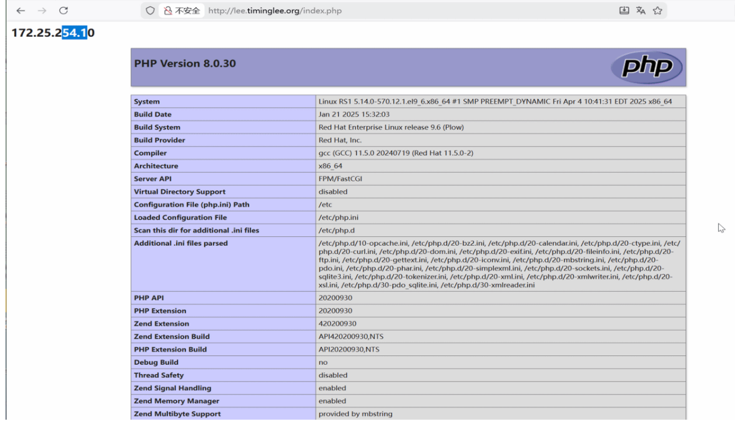Click the /etc/php.d value
735x439 pixels.
click(337, 230)
